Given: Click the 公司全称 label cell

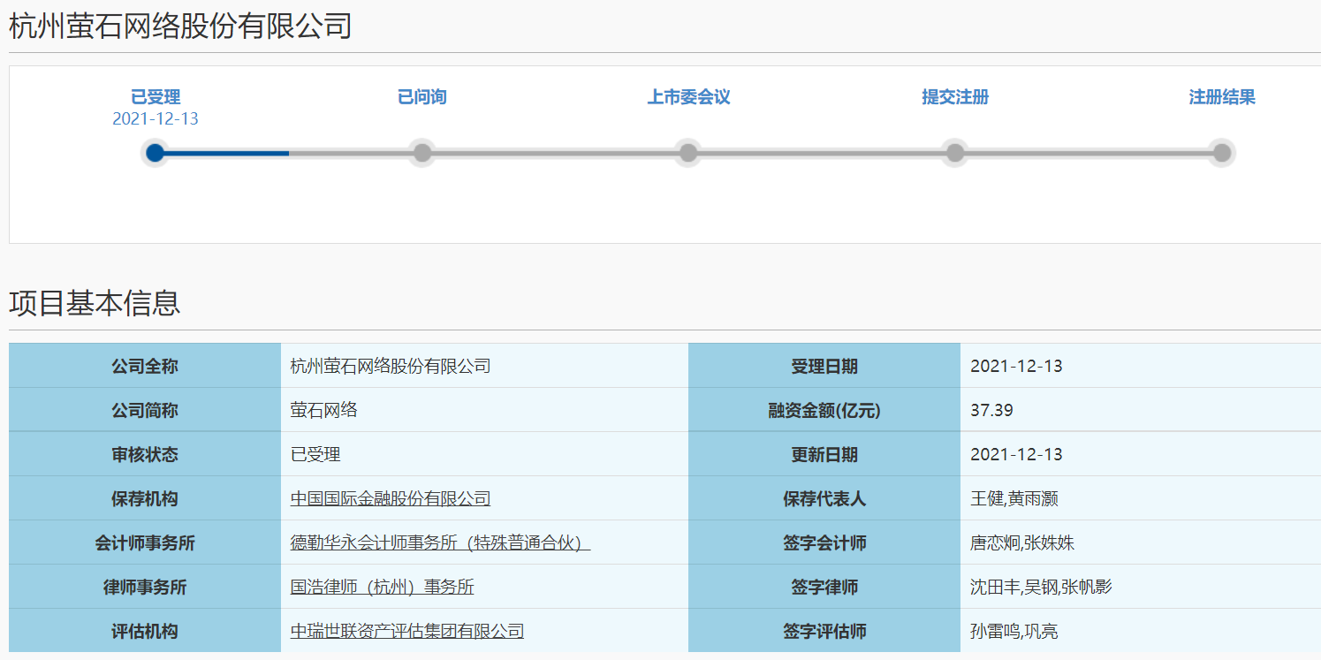Looking at the screenshot, I should click(145, 366).
